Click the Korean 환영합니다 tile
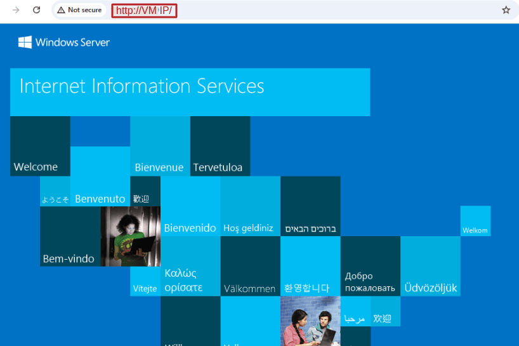Screen dimensions: 519x346 click(310, 266)
